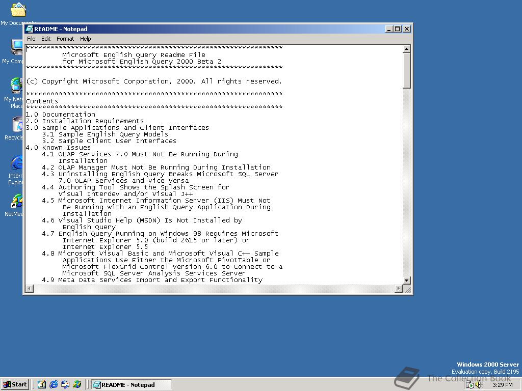Close the README Notepad window
Screen dimensions: 522x391
coord(407,29)
